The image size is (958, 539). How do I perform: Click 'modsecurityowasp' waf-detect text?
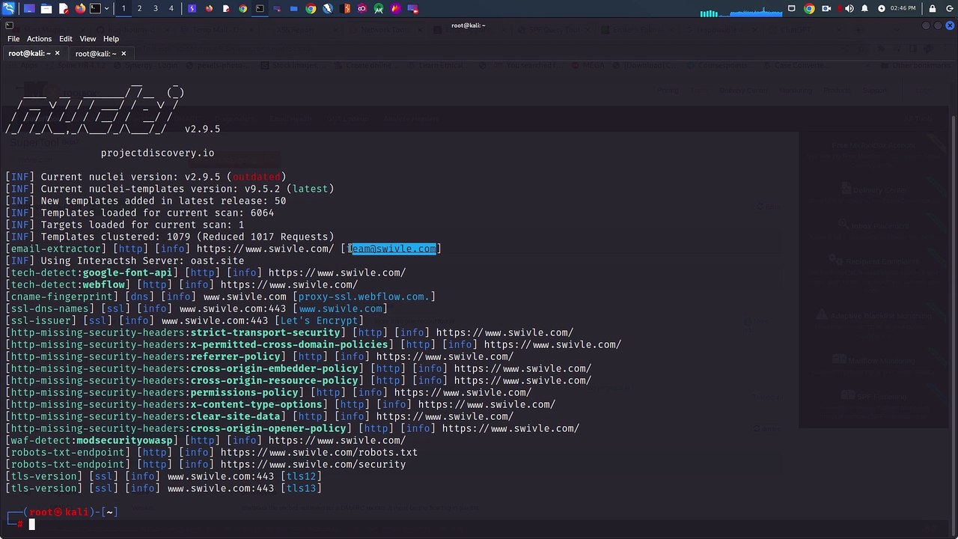[125, 440]
